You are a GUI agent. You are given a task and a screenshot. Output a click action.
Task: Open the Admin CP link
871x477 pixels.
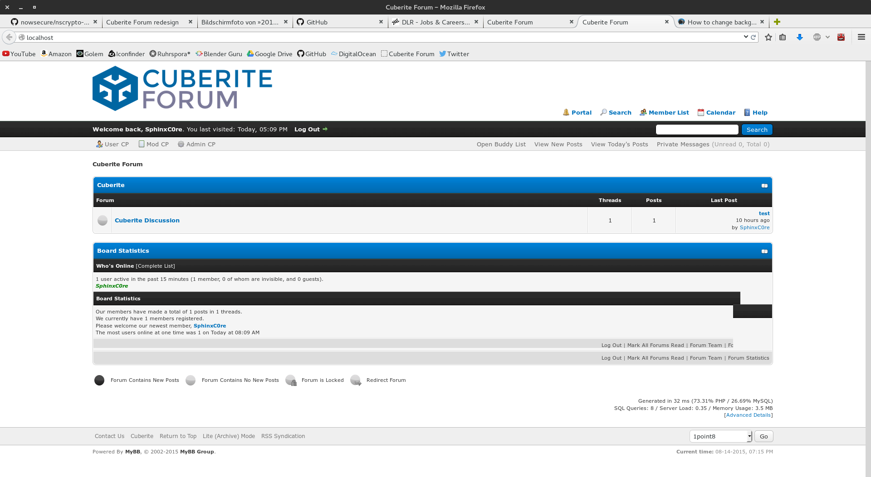tap(201, 144)
